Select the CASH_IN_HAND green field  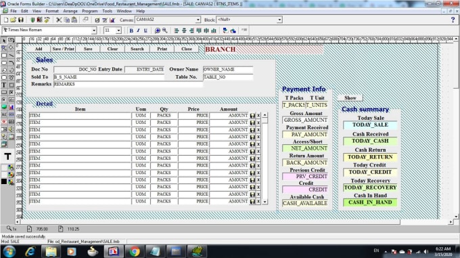[x=370, y=202]
